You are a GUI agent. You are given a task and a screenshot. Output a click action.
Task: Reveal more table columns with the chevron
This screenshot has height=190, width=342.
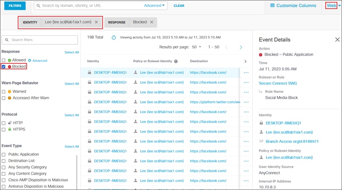[x=245, y=61]
